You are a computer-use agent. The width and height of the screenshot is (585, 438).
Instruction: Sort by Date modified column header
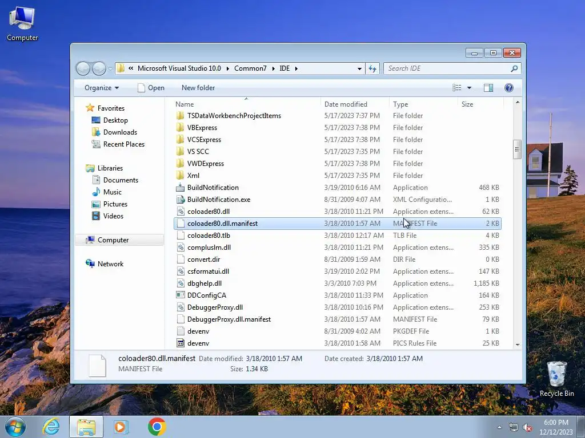tap(354, 104)
